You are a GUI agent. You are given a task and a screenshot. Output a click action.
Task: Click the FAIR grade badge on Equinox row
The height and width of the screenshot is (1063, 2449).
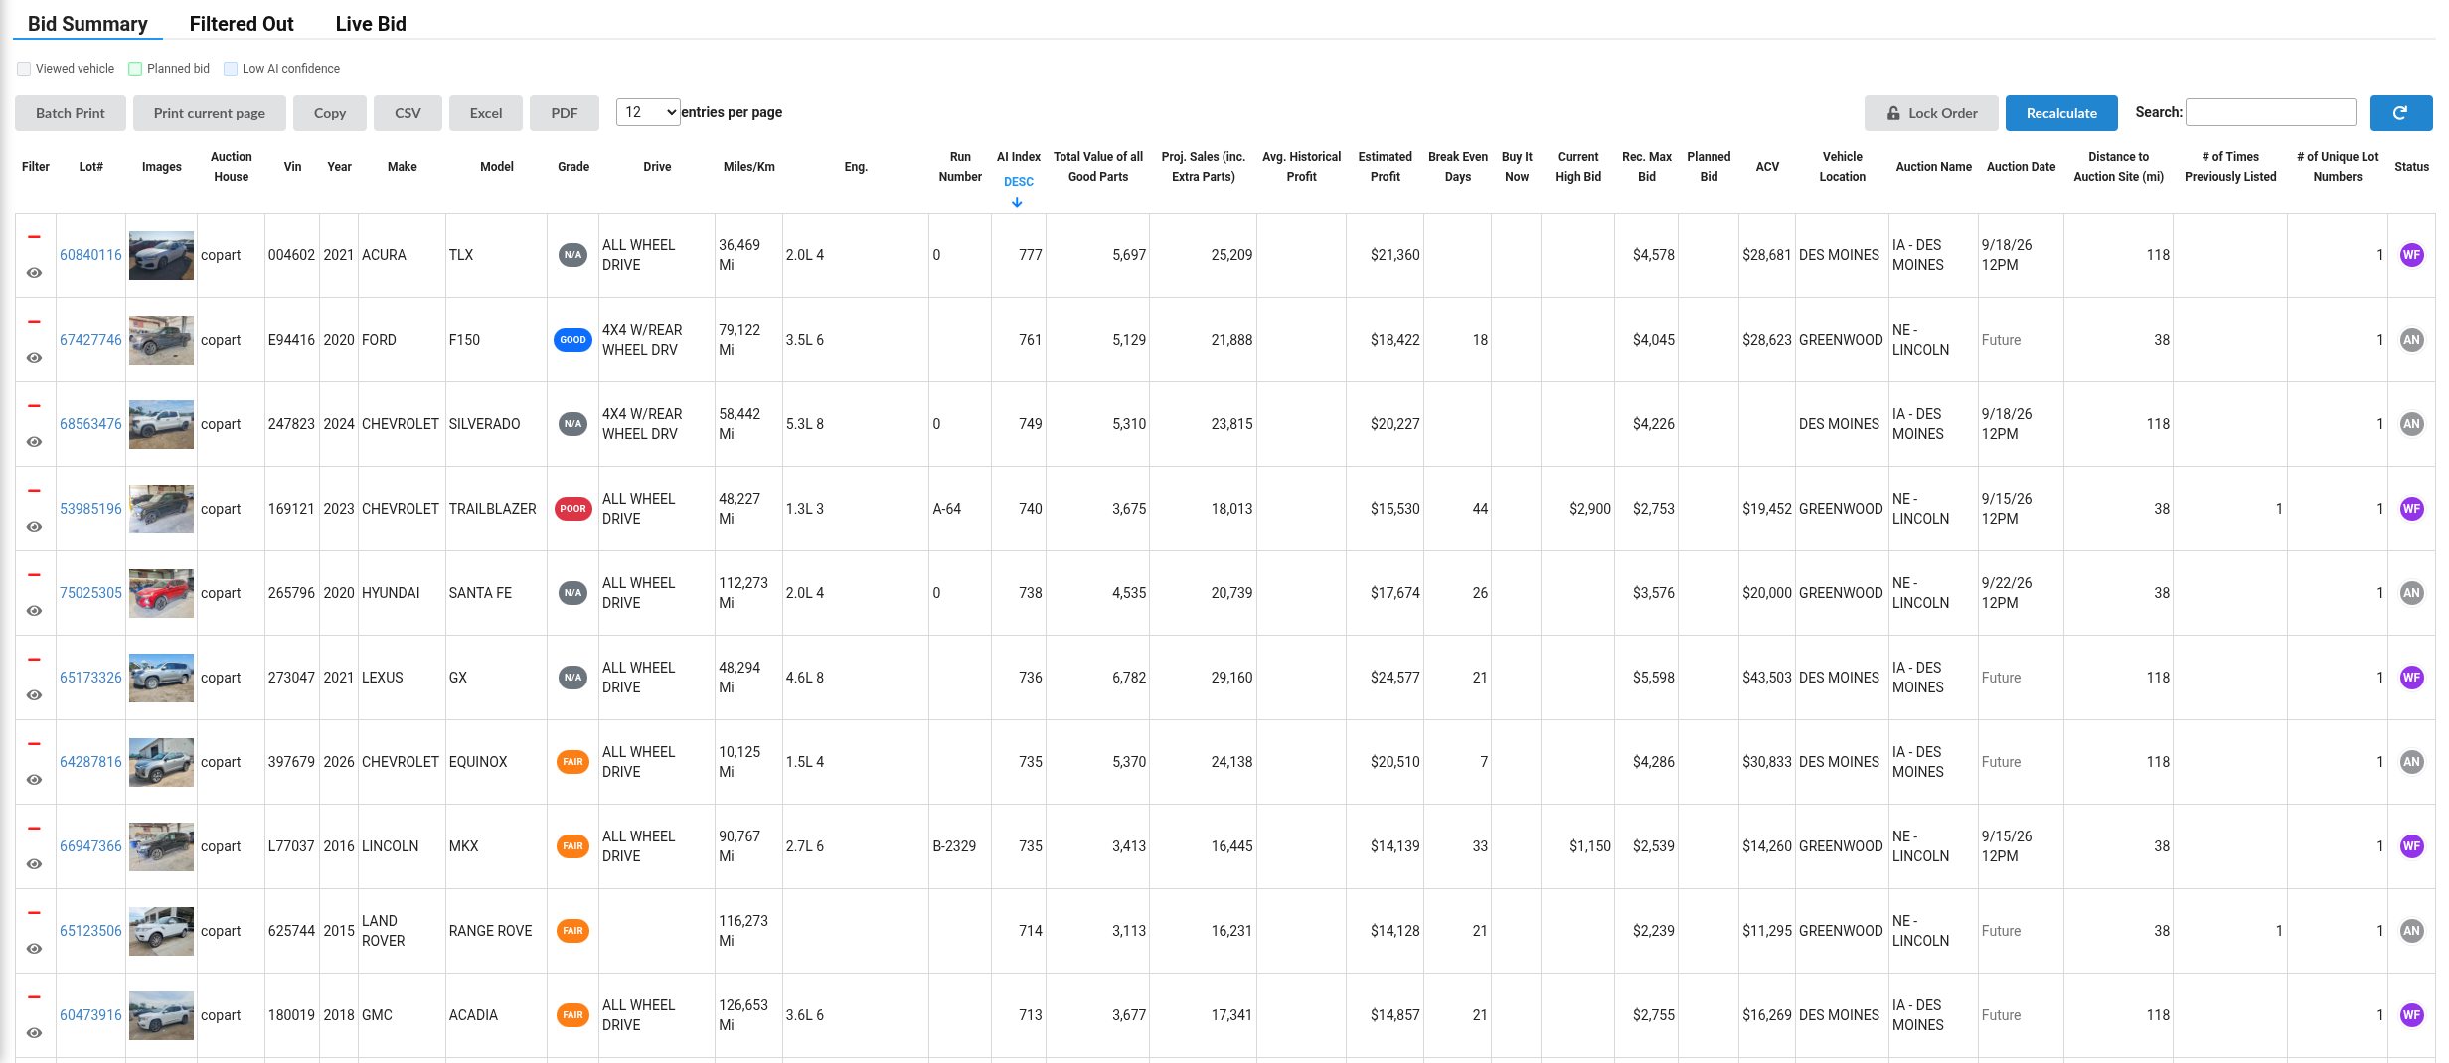point(572,762)
